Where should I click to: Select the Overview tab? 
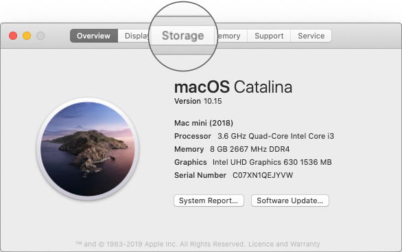tap(94, 36)
